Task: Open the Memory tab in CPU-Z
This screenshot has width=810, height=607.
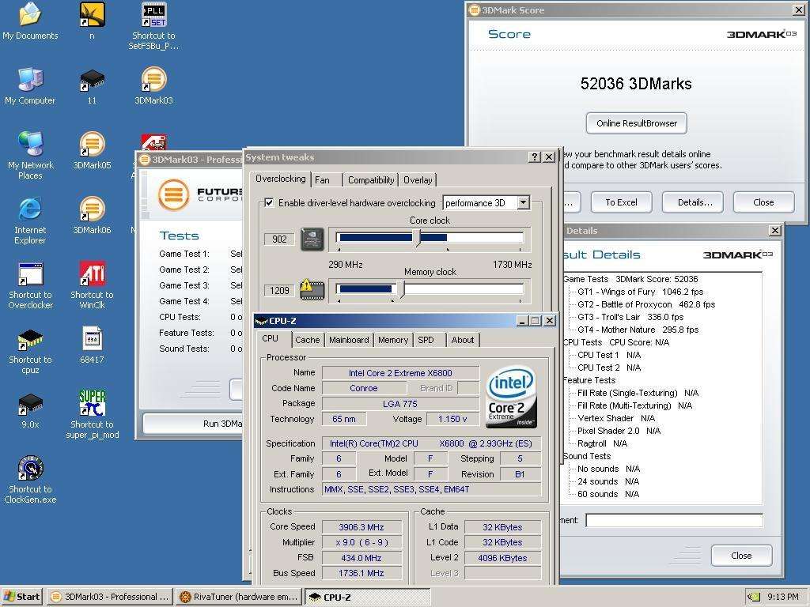Action: pyautogui.click(x=393, y=340)
